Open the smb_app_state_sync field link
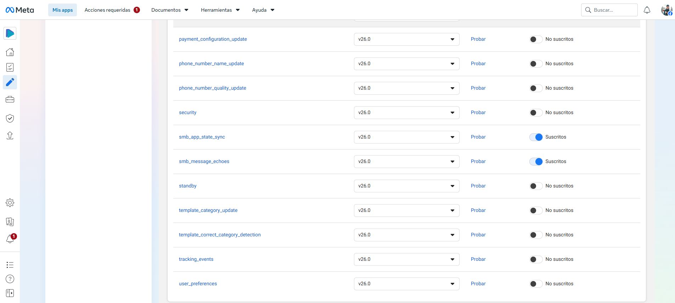Screen dimensions: 675x303 [202, 137]
